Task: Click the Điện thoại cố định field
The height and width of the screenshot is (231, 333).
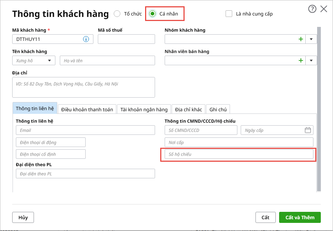Action: coord(51,154)
